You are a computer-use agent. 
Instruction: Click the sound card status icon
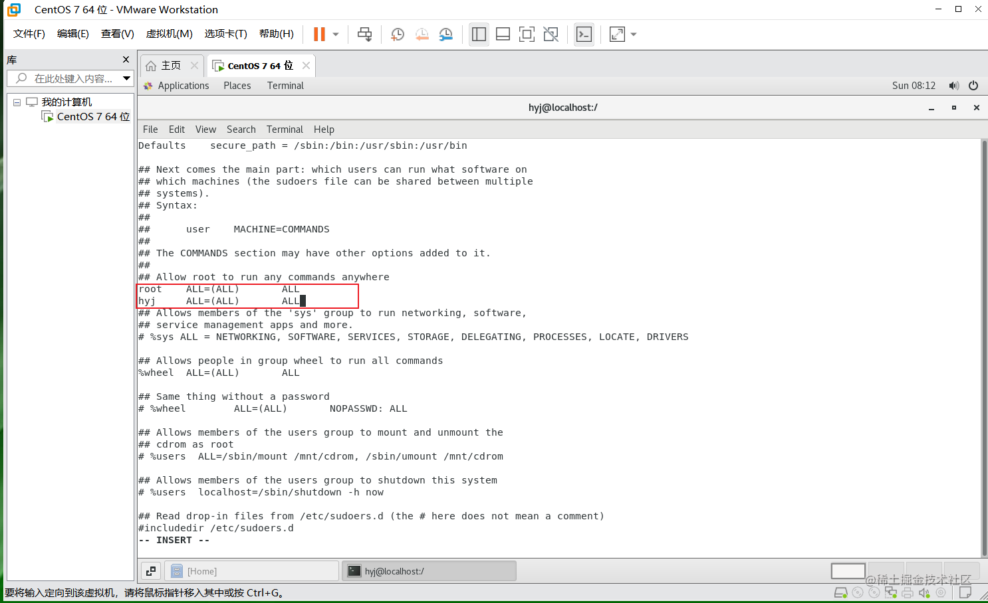tap(924, 592)
